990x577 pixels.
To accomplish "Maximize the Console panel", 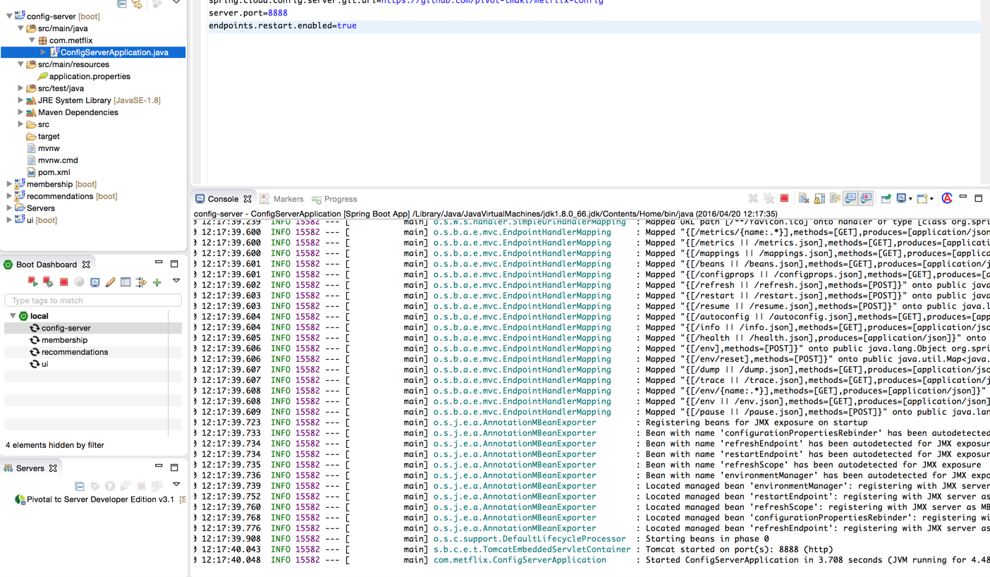I will pos(979,198).
